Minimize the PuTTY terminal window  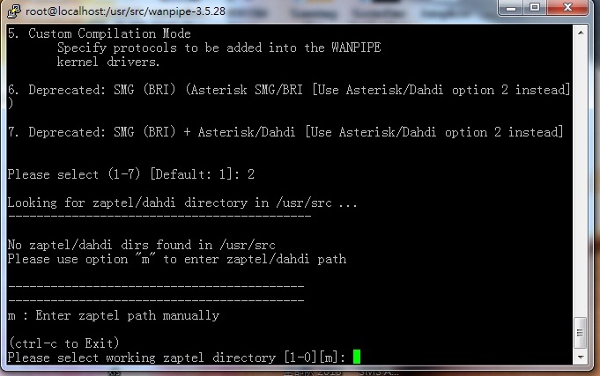point(511,8)
